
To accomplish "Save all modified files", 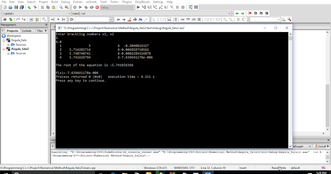I will (22, 7).
